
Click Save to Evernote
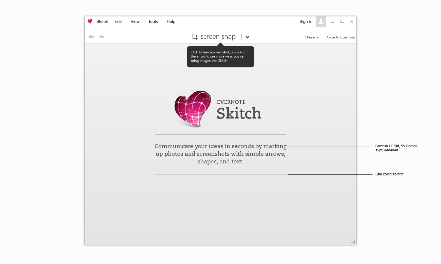click(x=341, y=37)
